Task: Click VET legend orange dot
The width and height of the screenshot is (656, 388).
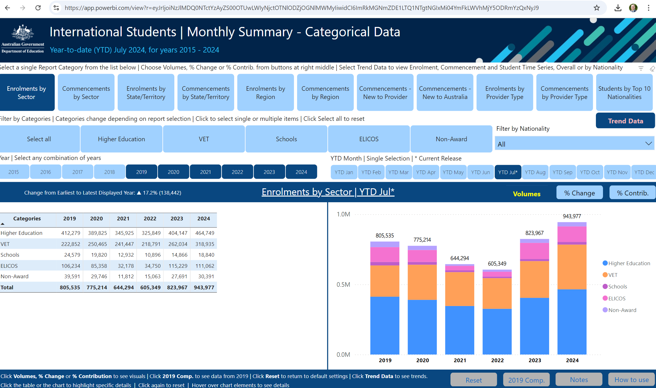Action: pos(605,275)
